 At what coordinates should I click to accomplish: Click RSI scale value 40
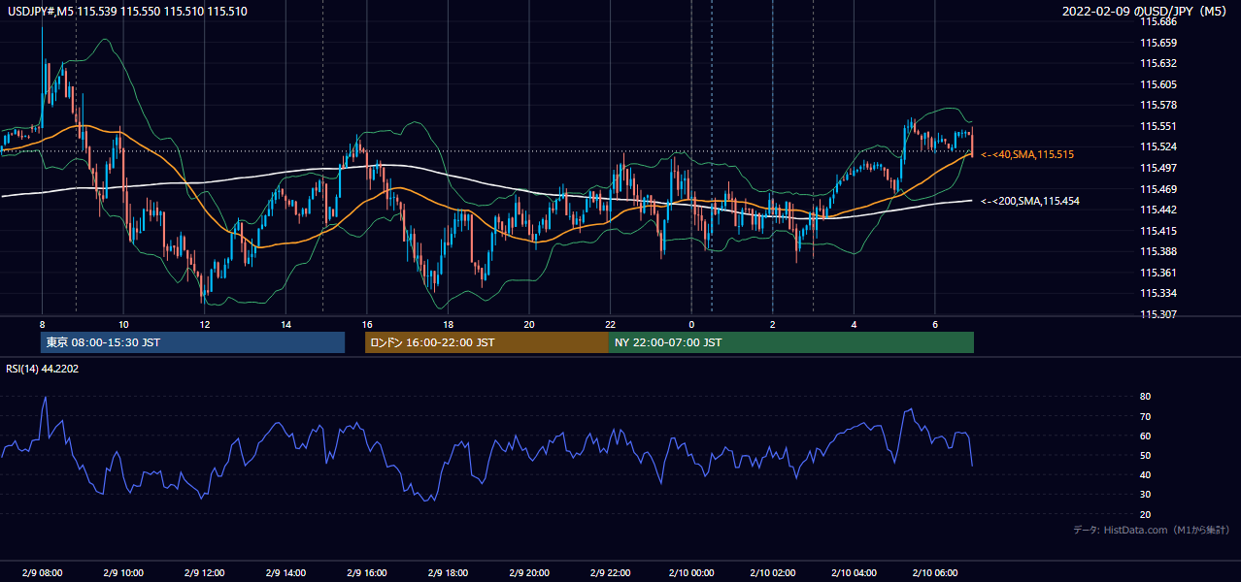pos(1145,474)
